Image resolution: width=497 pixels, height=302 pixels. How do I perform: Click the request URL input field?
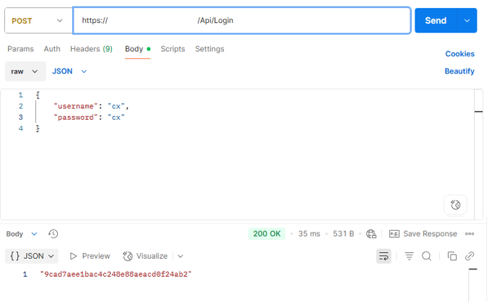(x=242, y=21)
